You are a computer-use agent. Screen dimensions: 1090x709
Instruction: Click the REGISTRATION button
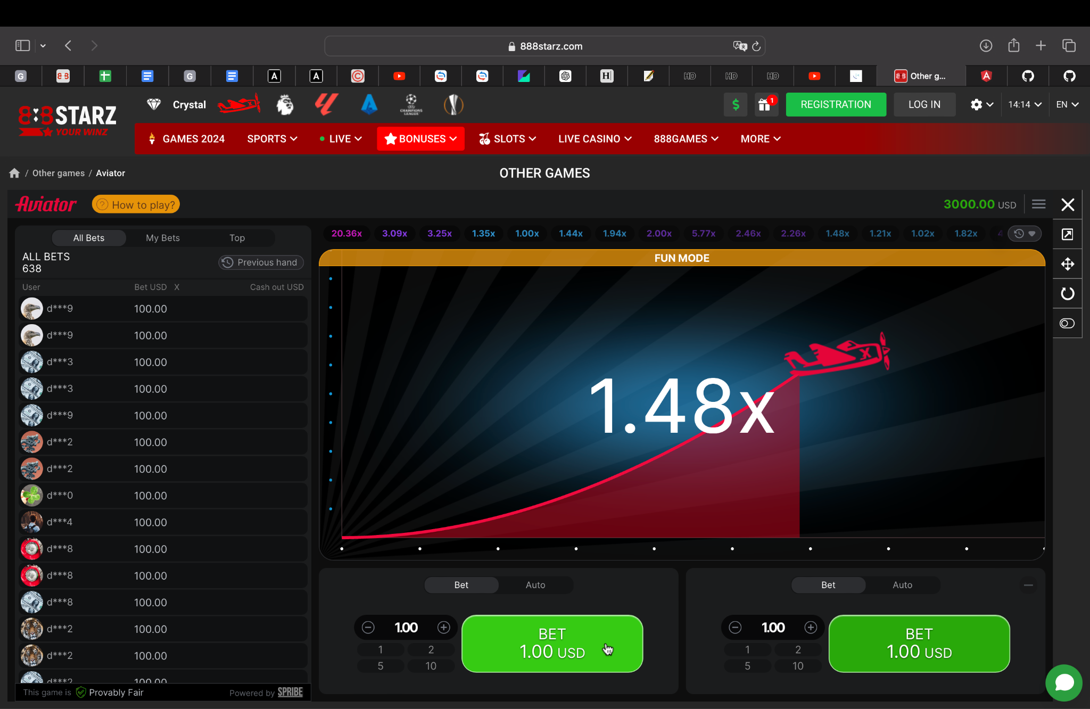click(x=836, y=104)
